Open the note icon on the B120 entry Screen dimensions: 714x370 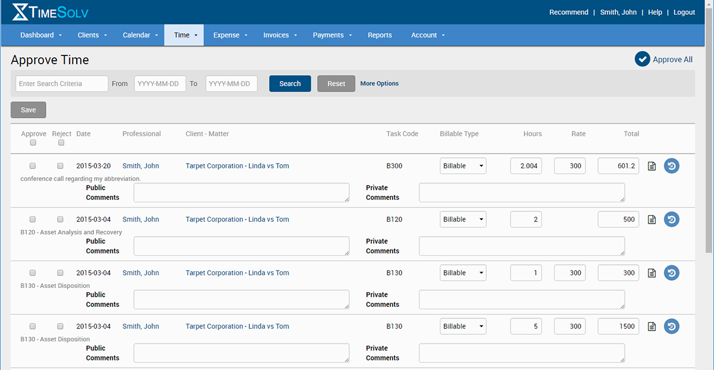(652, 219)
